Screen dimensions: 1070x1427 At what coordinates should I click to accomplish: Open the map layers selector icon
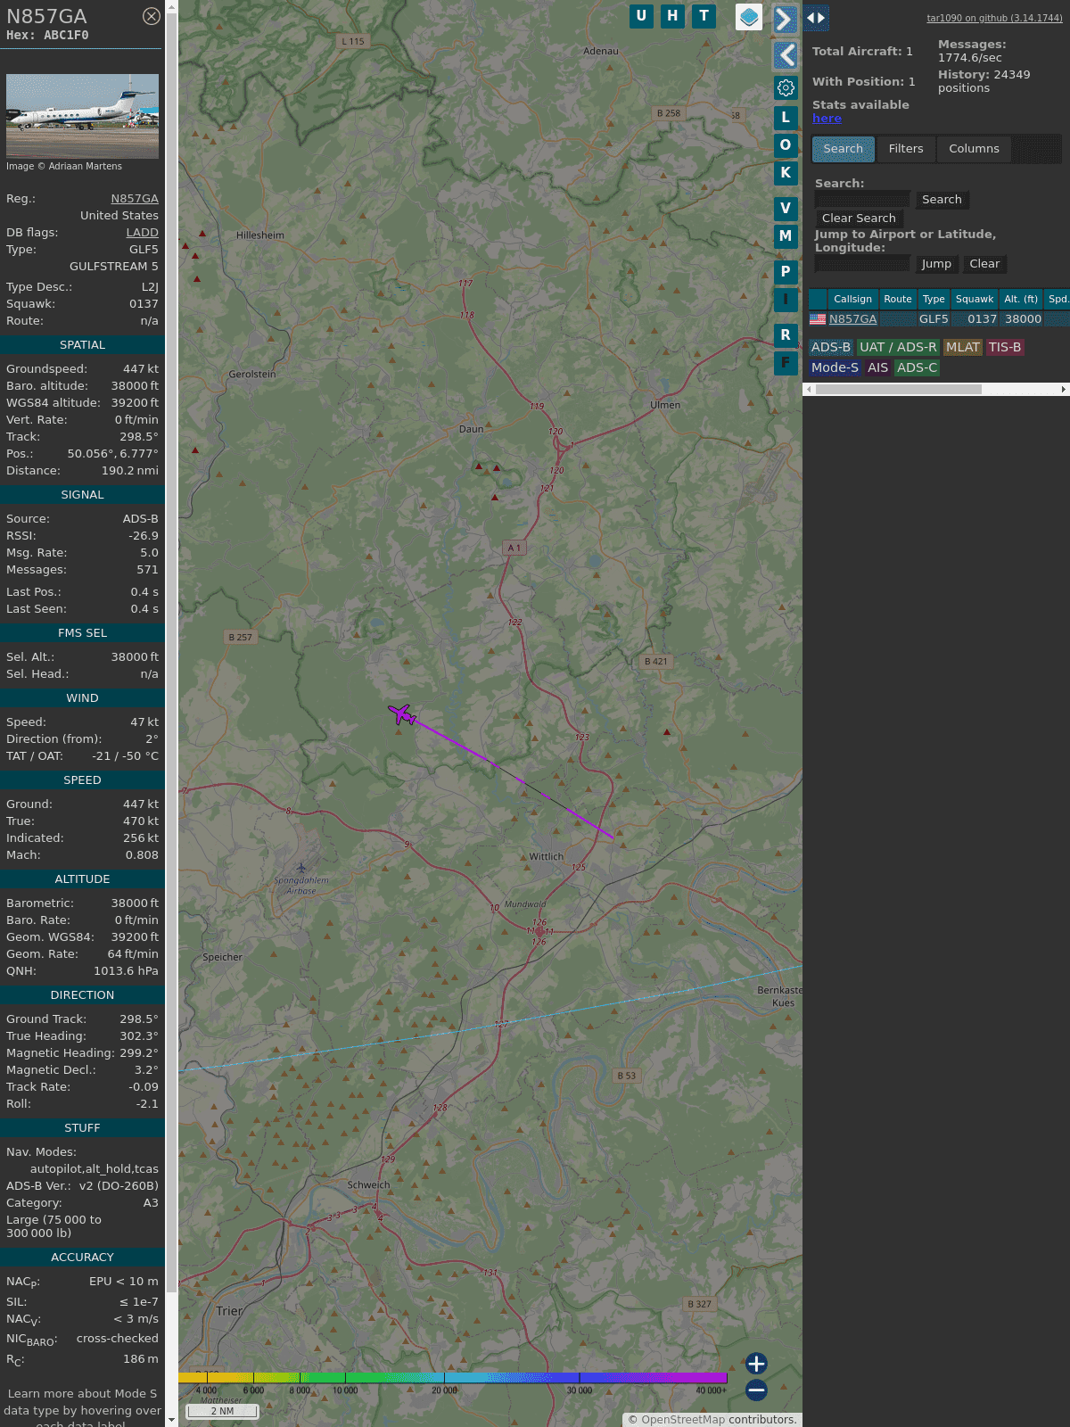749,17
